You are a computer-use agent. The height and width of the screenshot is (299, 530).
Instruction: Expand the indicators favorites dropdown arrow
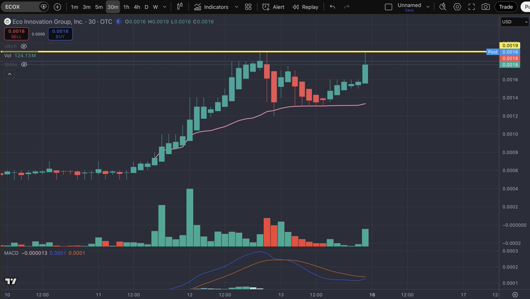(236, 7)
